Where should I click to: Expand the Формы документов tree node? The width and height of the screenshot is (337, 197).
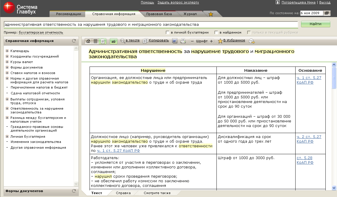[x=7, y=67]
